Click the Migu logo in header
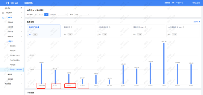The height and width of the screenshot is (95, 203). pyautogui.click(x=12, y=3)
